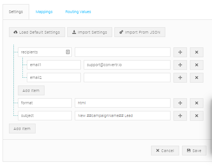The image size is (212, 167).
Task: Delete the email2 entry
Action: [197, 78]
